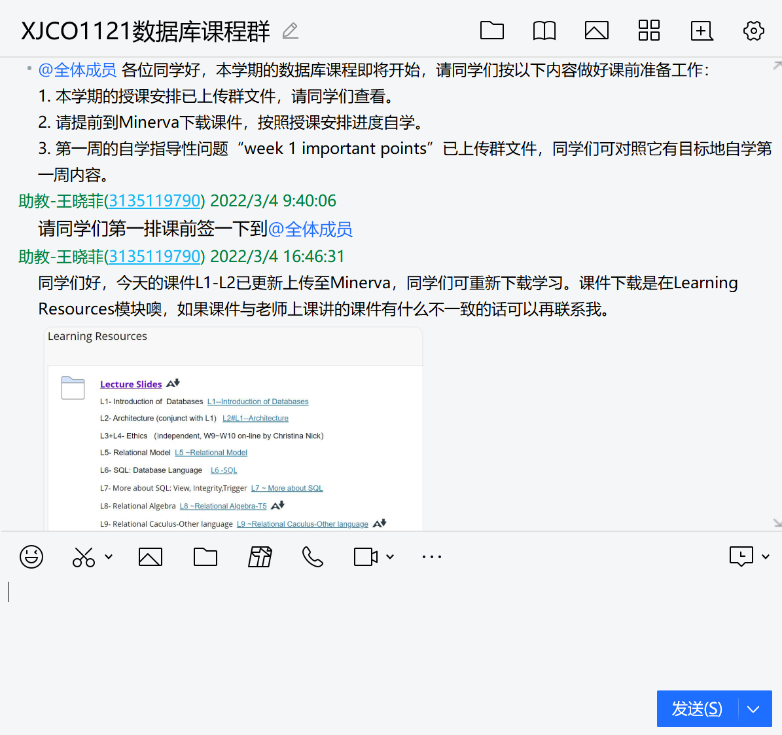Click the 发送(S) send button

(x=697, y=709)
